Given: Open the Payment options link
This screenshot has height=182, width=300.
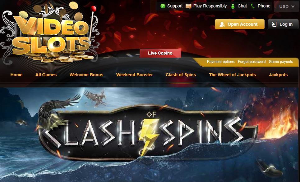Looking at the screenshot, I should pyautogui.click(x=221, y=62).
